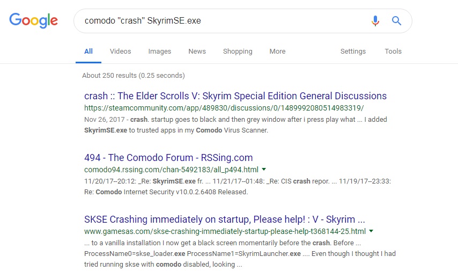Start voice search with the microphone icon

[375, 21]
